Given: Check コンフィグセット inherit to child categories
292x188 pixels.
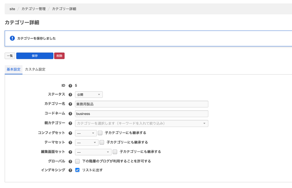Looking at the screenshot, I should click(x=100, y=133).
